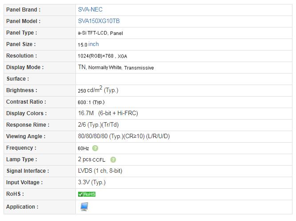The width and height of the screenshot is (296, 221).
Task: Click the 3.3V (Typ.) value
Action: (x=92, y=182)
